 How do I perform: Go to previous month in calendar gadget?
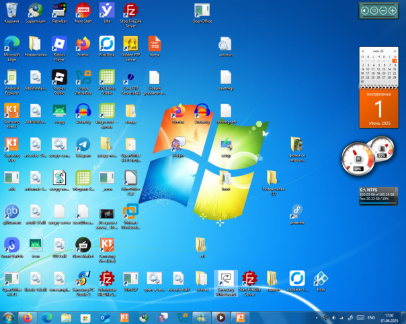tap(362, 51)
